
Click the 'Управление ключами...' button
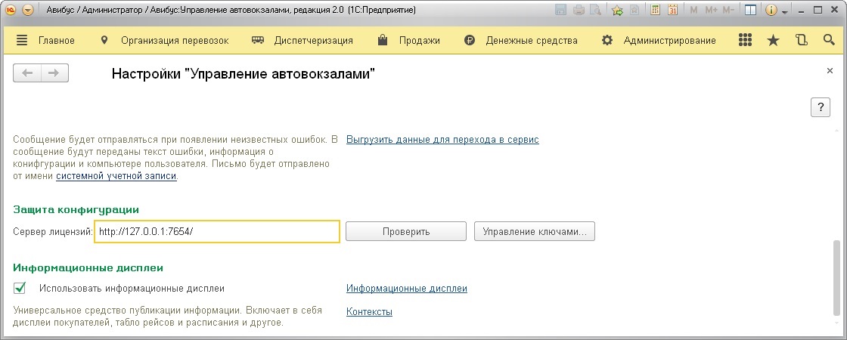pos(535,231)
